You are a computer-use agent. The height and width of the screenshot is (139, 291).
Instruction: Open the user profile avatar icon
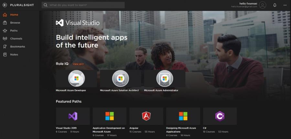[x=263, y=5]
